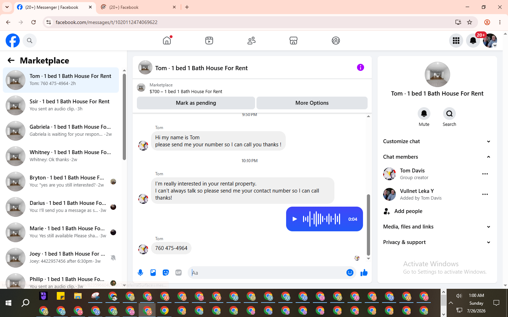Click Mark as pending button

point(196,103)
